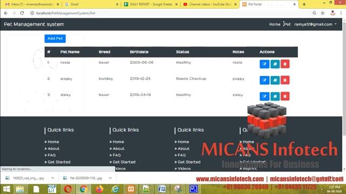Open Word from the taskbar
Viewport: 346px width, 194px height.
(x=162, y=189)
